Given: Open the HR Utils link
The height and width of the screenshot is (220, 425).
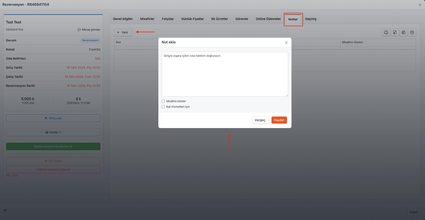Looking at the screenshot, I should coord(12,175).
